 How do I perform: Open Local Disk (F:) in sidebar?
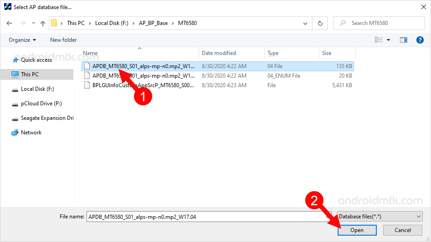37,89
